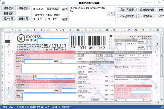
Task: Click the vertical scrollbar thumb
Action: (162, 56)
